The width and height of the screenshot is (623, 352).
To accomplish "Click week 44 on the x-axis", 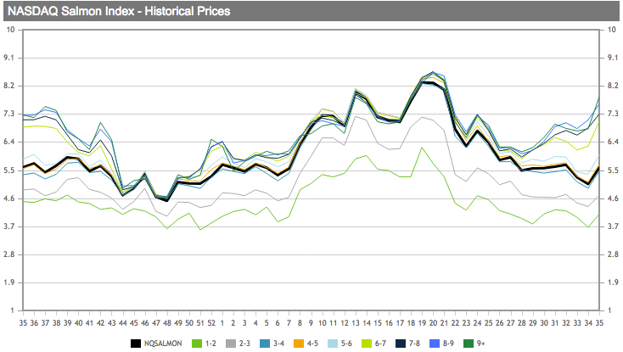I will click(123, 323).
